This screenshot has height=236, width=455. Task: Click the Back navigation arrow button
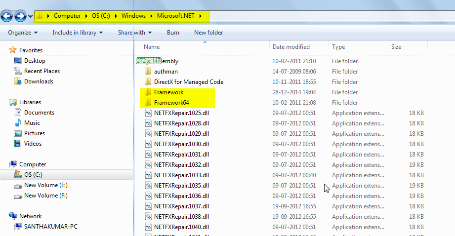tap(7, 16)
